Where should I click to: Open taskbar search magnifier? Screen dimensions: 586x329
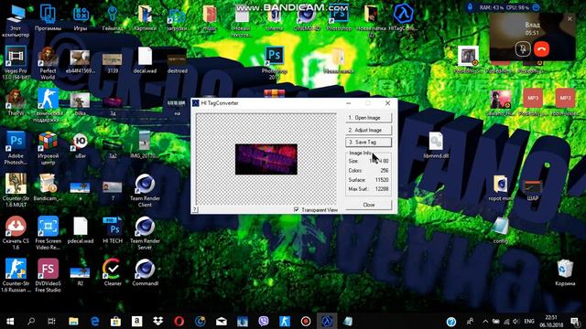31,321
